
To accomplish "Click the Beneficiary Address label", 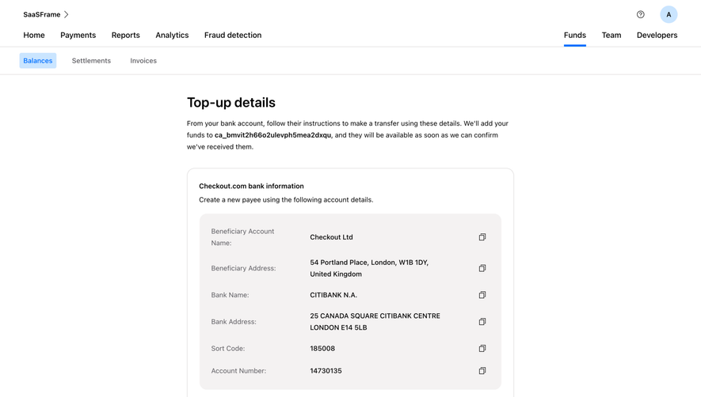I will [x=243, y=268].
